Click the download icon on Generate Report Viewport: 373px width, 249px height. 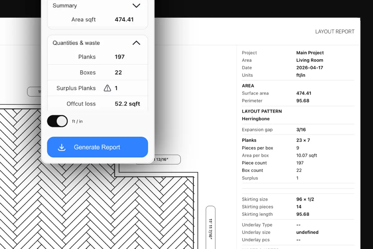pos(62,147)
